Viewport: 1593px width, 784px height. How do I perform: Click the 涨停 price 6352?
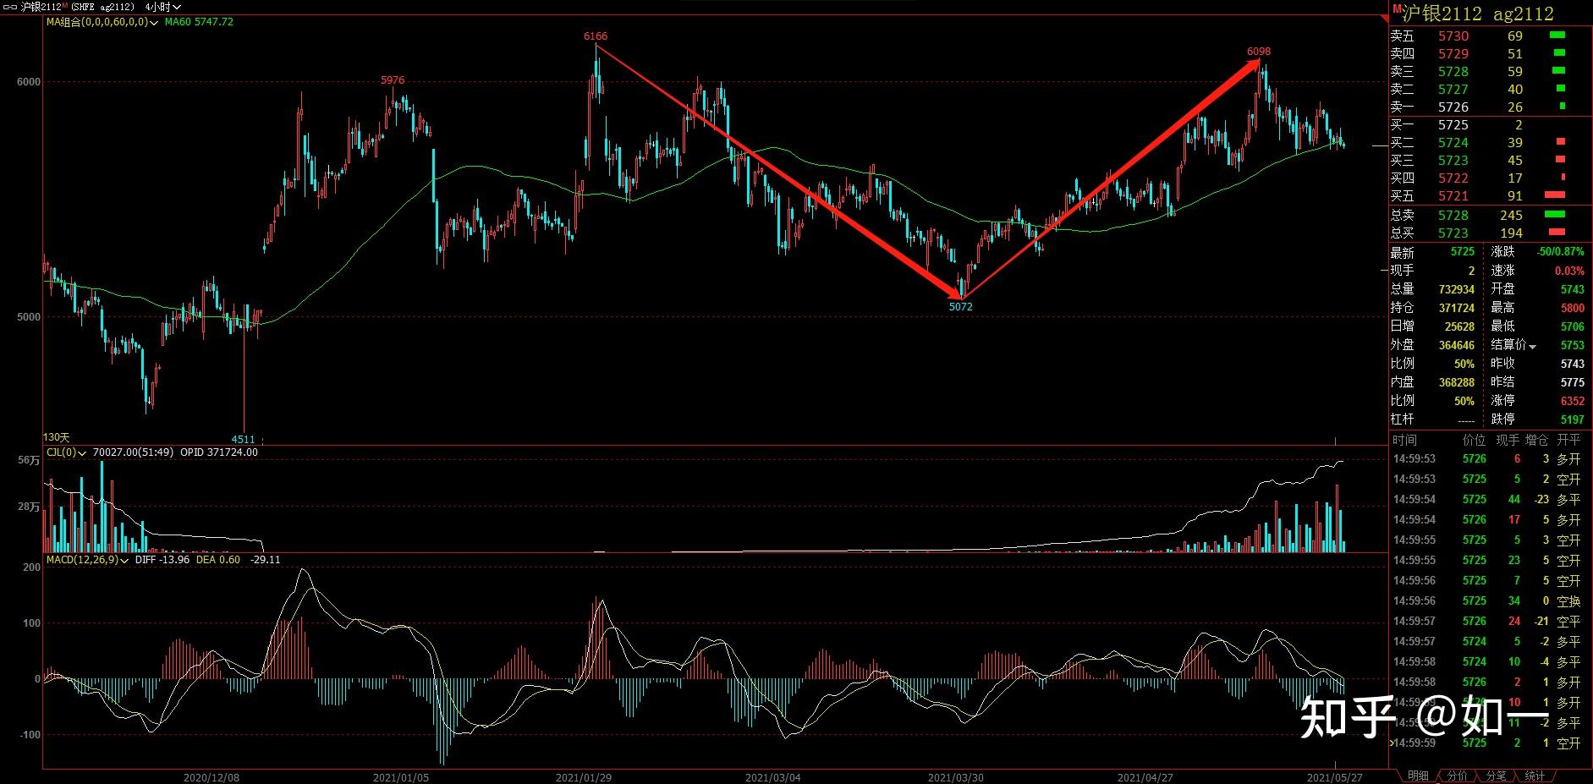1572,401
